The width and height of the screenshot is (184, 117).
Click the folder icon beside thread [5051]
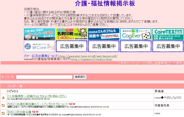(x=3, y=113)
